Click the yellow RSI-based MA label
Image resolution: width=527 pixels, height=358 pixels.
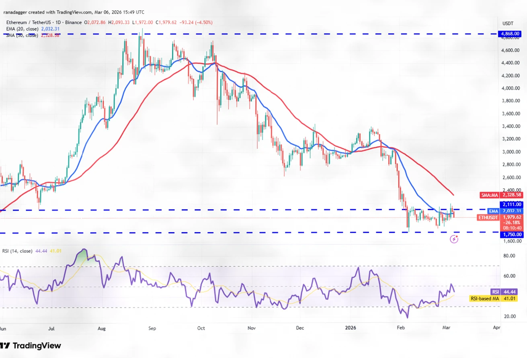click(x=484, y=299)
